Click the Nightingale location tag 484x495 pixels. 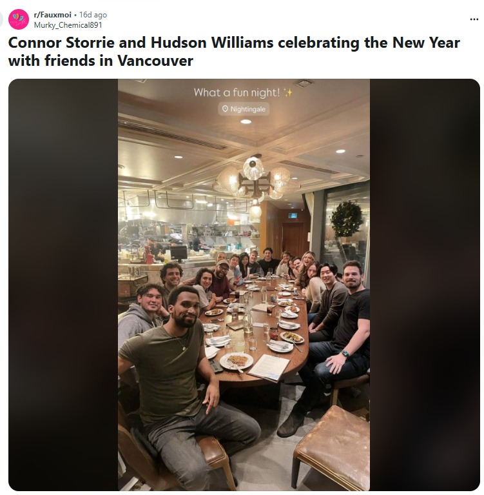pos(244,109)
